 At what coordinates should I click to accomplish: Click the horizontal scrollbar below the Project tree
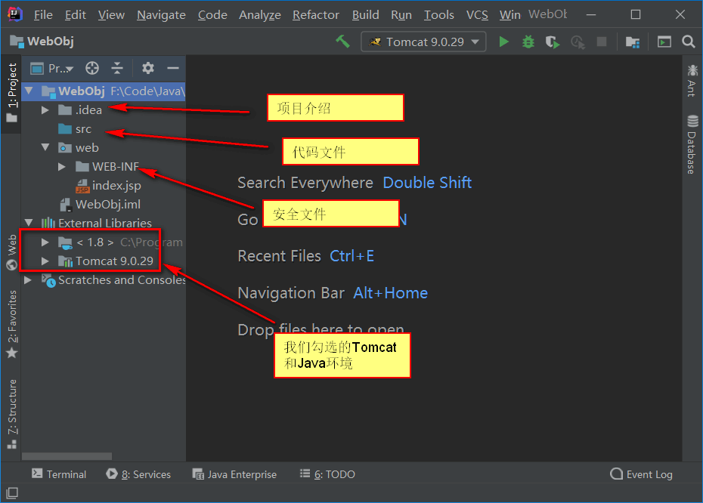coord(67,456)
